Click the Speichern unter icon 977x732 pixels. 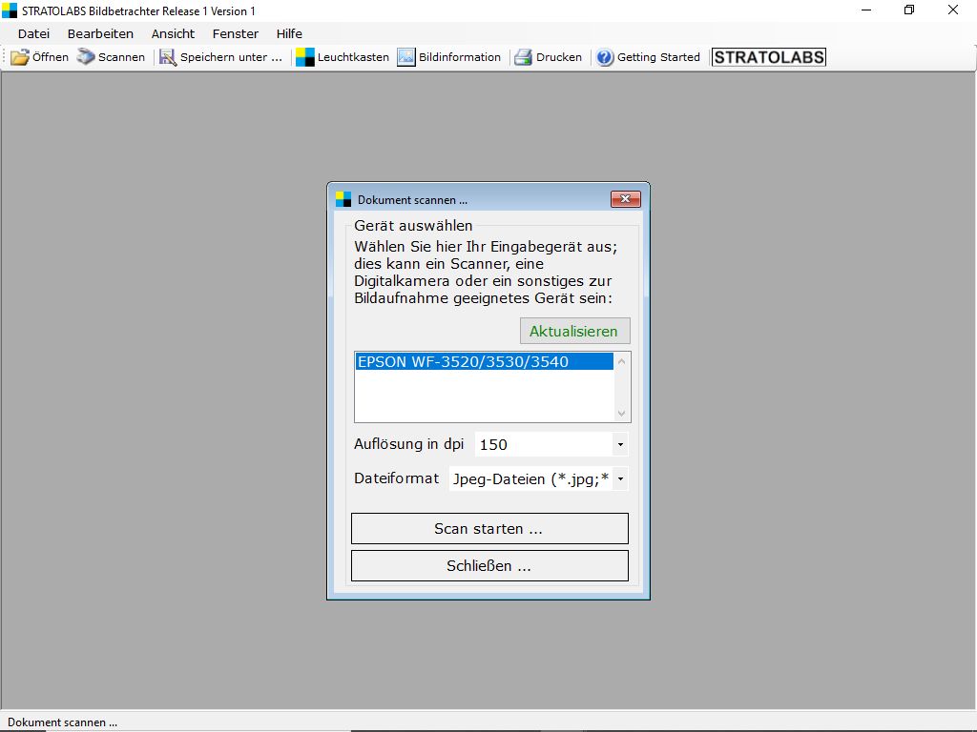coord(168,57)
